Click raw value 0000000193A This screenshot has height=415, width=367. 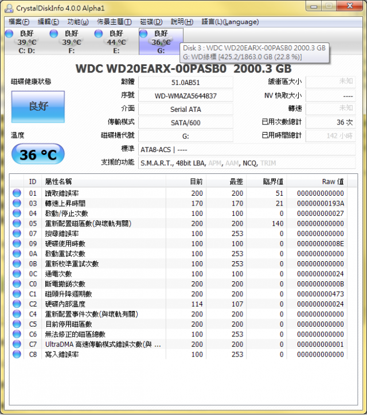click(x=321, y=203)
